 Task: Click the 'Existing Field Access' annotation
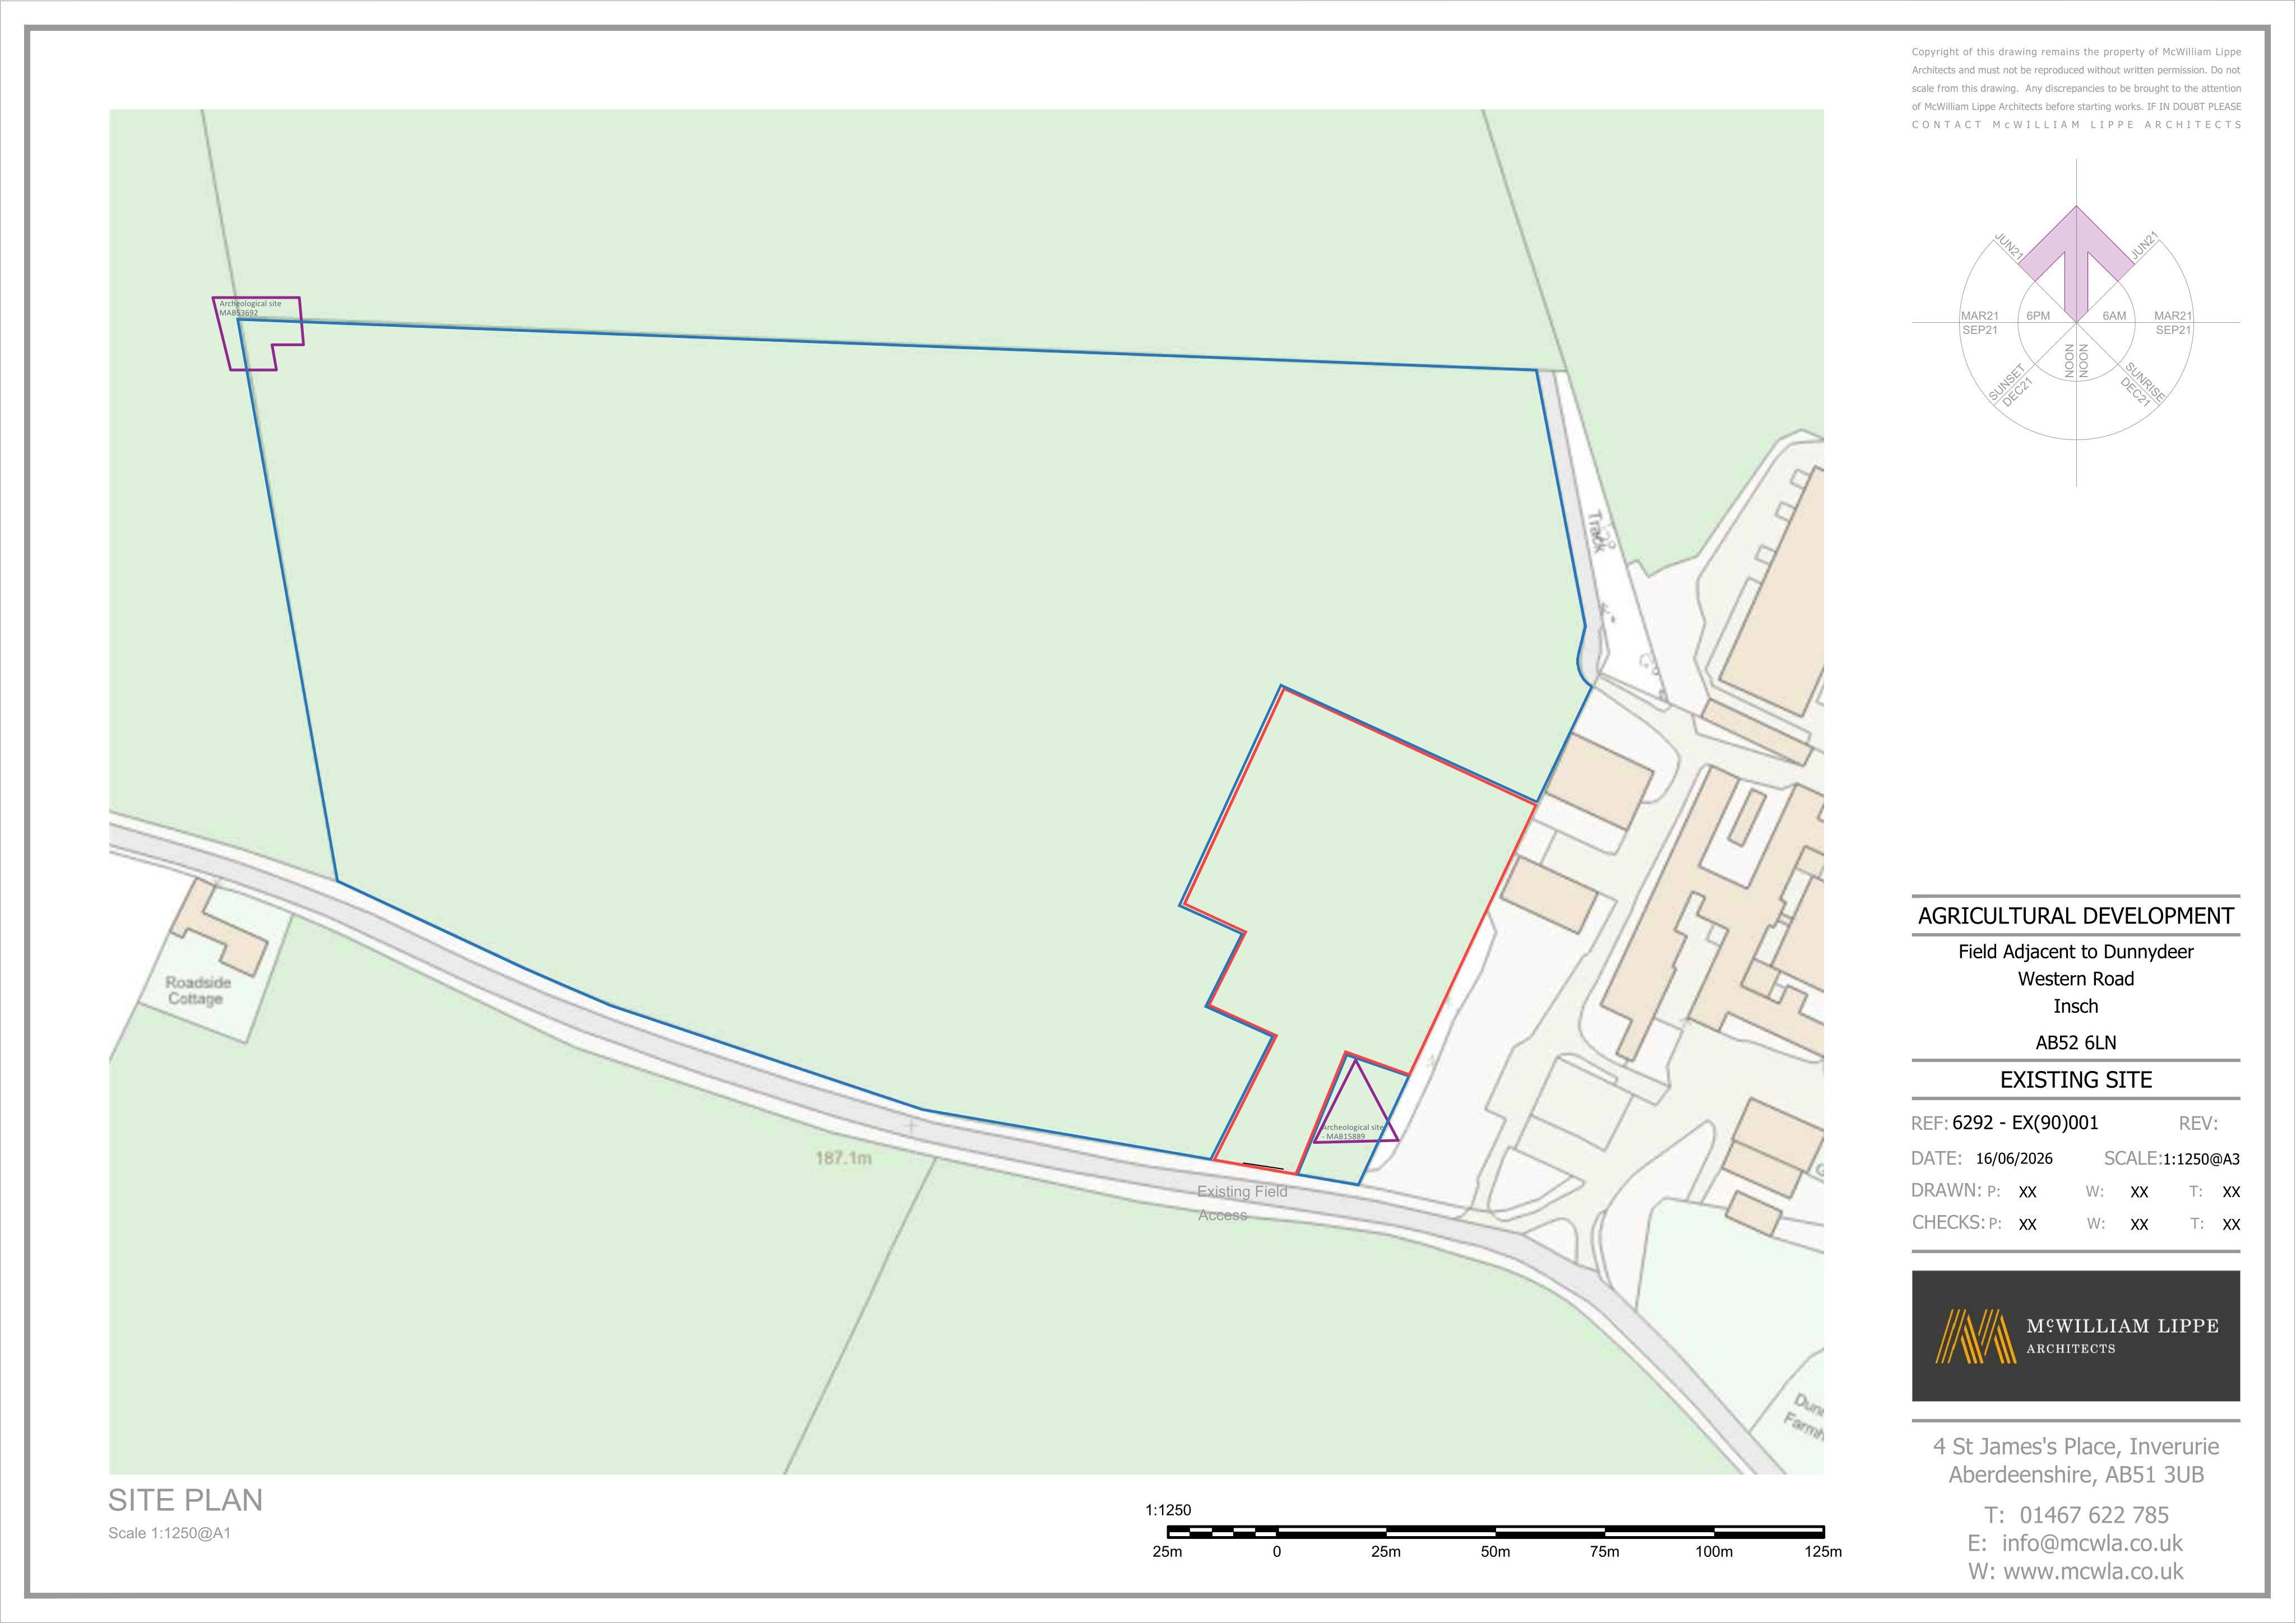1242,1203
